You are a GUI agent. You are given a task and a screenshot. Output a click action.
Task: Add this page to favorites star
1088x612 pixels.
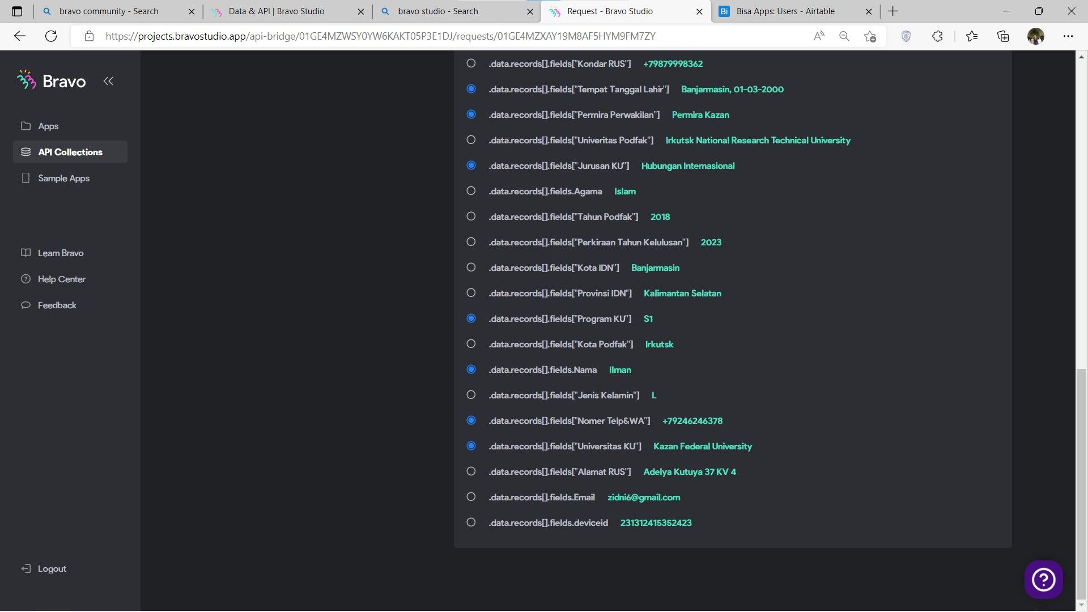click(870, 36)
